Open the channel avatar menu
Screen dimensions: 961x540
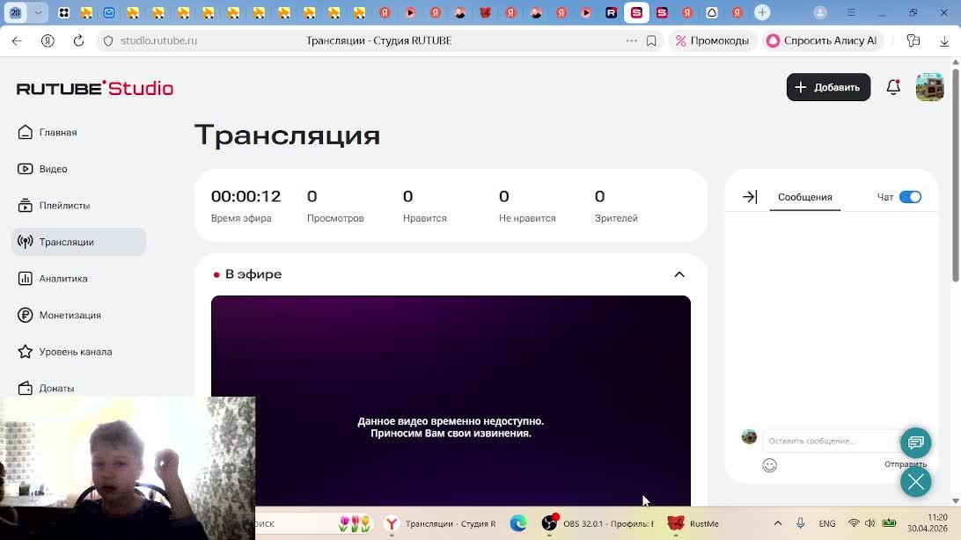(x=929, y=87)
